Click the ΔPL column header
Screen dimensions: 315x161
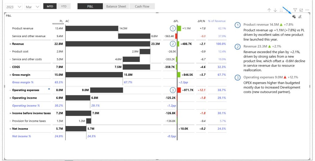click(x=176, y=21)
